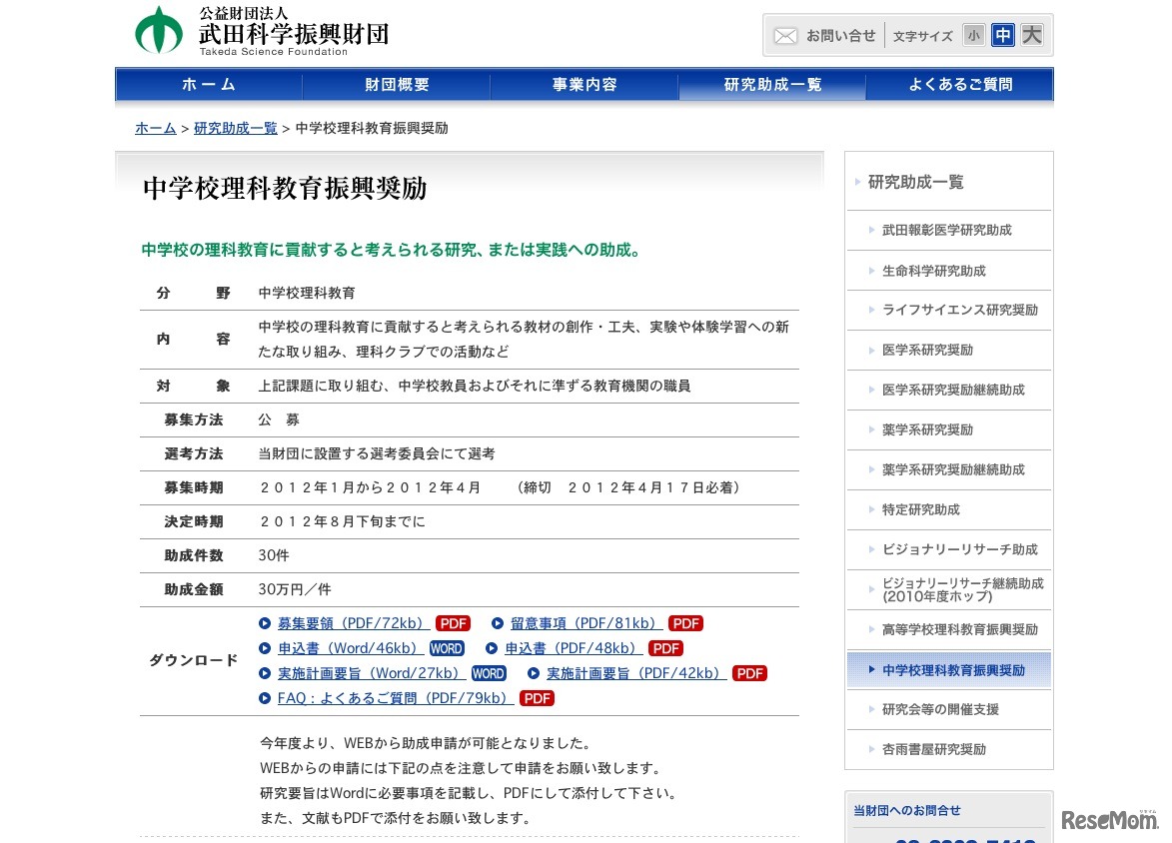Download the 募集要領 PDF document
The width and height of the screenshot is (1172, 843).
(x=349, y=622)
